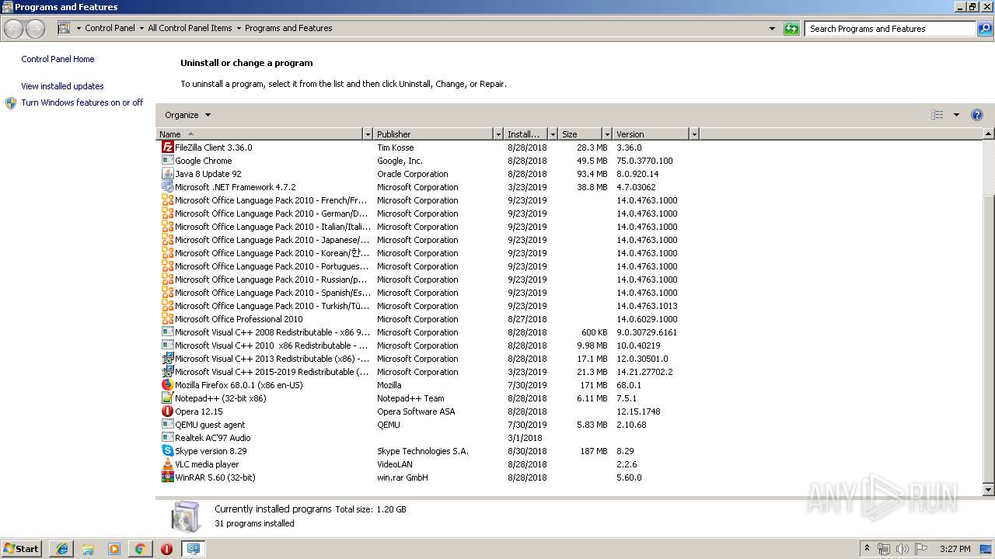Open the Publisher column filter dropdown
This screenshot has height=559, width=995.
[498, 134]
